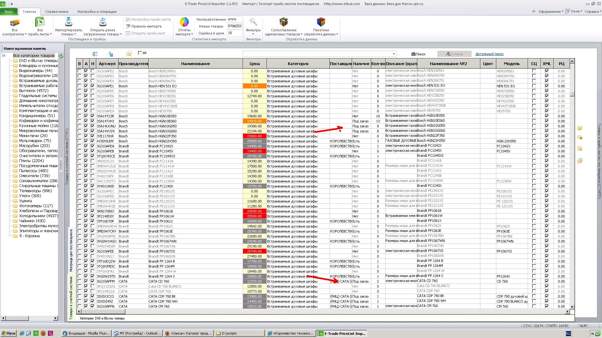Screen dimensions: 602x338
Task: Toggle column 'В' checkbox for 3GJ10APE2 row
Action: click(x=79, y=71)
